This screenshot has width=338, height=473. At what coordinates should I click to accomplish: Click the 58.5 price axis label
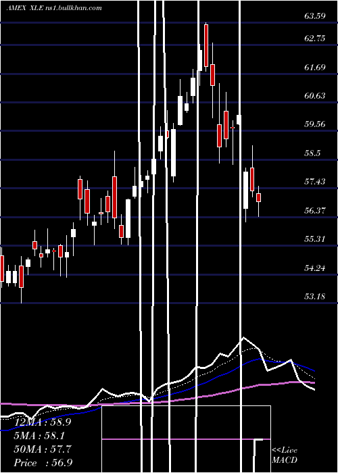(x=312, y=153)
